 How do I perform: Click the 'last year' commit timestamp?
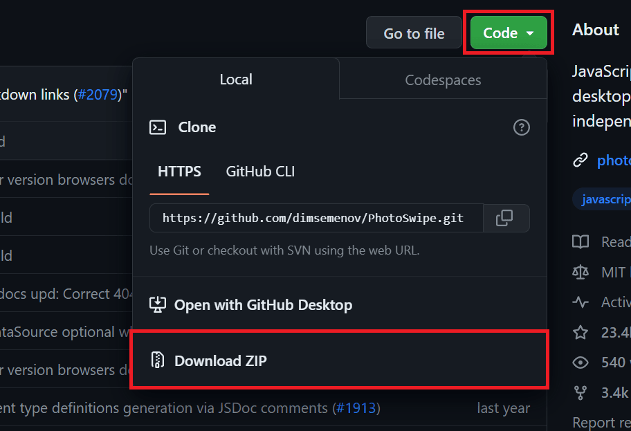tap(504, 408)
